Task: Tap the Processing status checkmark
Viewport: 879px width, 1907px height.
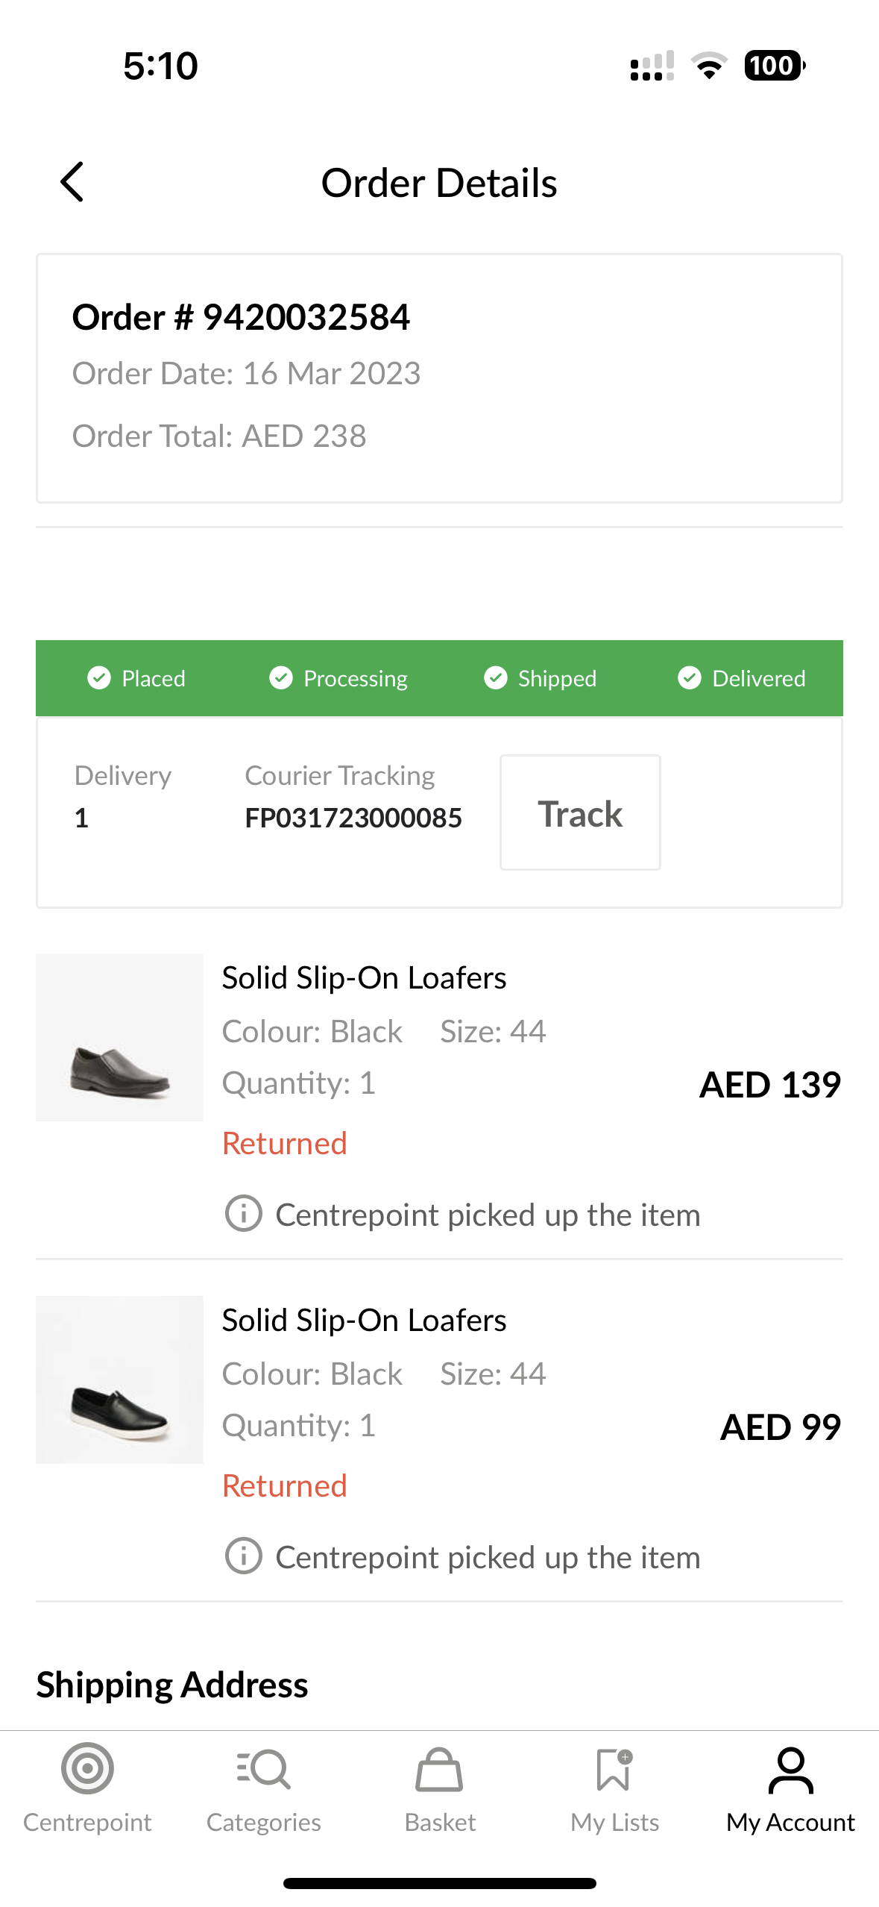Action: [281, 677]
